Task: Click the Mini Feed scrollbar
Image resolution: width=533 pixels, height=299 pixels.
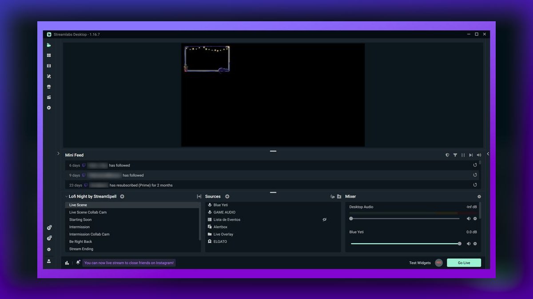Action: tap(480, 163)
